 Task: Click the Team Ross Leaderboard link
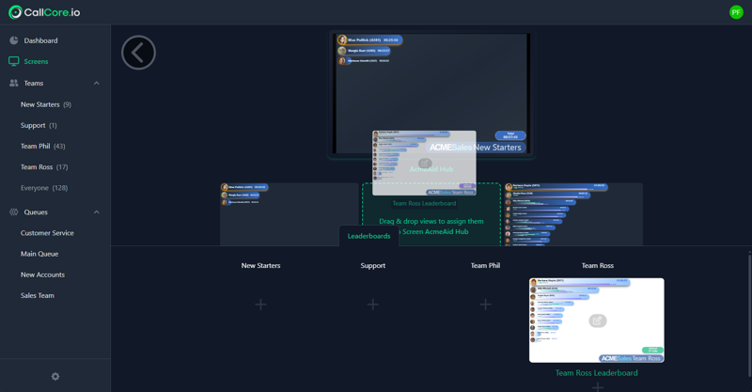tap(596, 373)
